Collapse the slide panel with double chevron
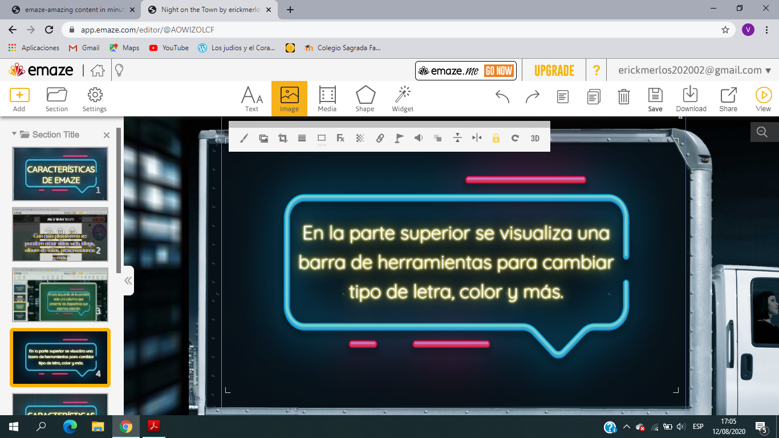 pyautogui.click(x=128, y=281)
